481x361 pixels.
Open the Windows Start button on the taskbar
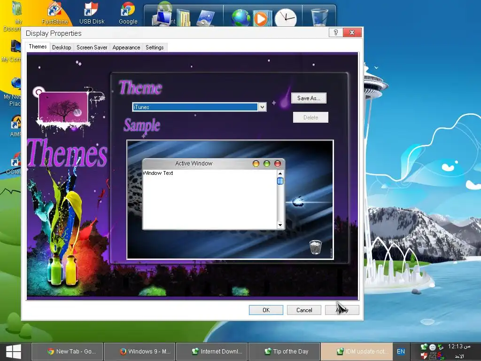click(14, 352)
